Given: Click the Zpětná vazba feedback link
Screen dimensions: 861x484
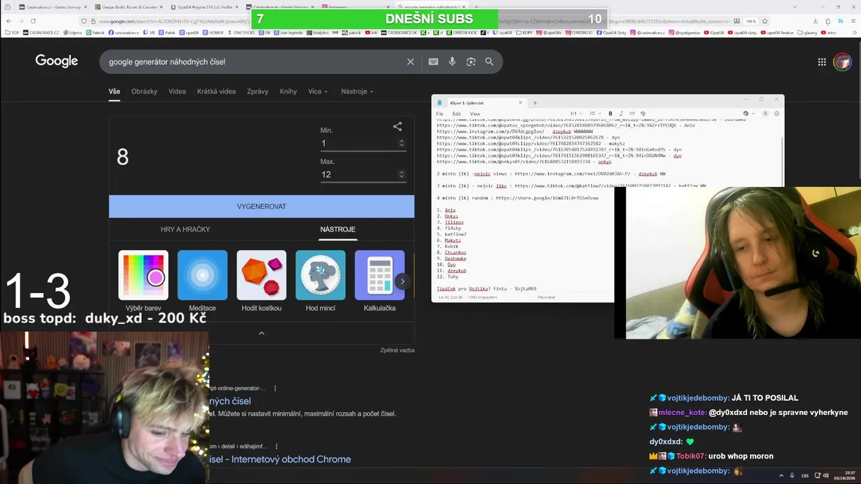Looking at the screenshot, I should 397,350.
